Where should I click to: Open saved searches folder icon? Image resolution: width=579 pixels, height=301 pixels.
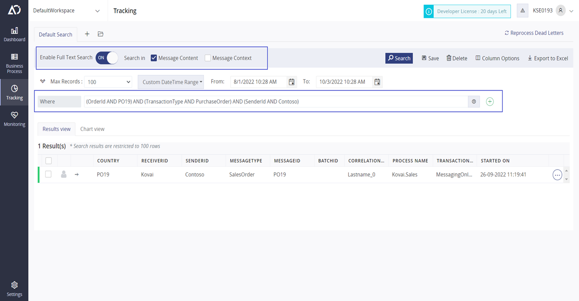tap(100, 34)
